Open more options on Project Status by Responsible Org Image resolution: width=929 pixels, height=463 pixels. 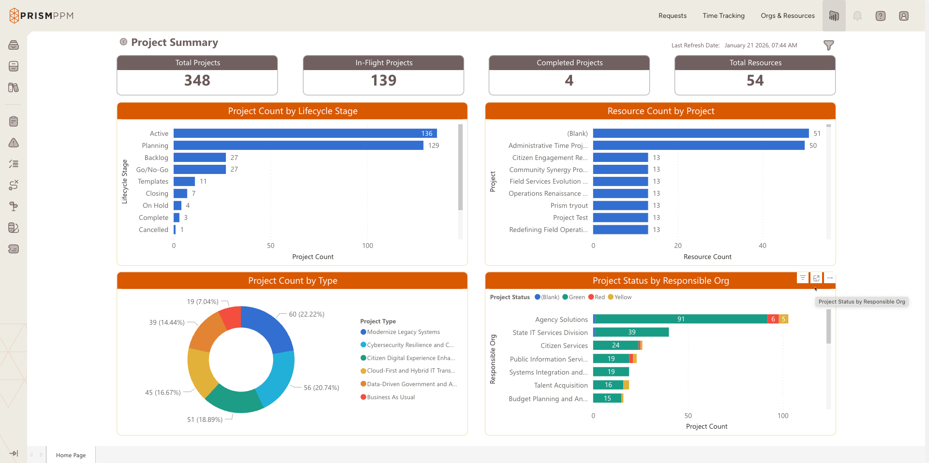[x=830, y=278]
